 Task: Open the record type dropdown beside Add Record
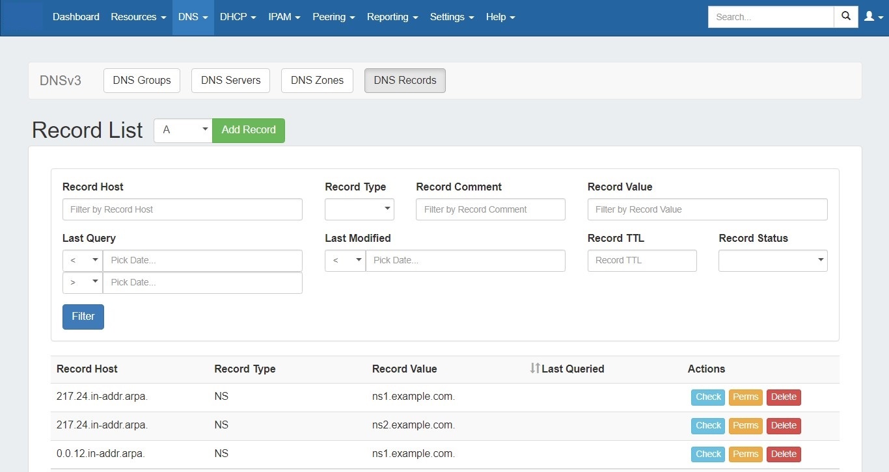pyautogui.click(x=183, y=130)
